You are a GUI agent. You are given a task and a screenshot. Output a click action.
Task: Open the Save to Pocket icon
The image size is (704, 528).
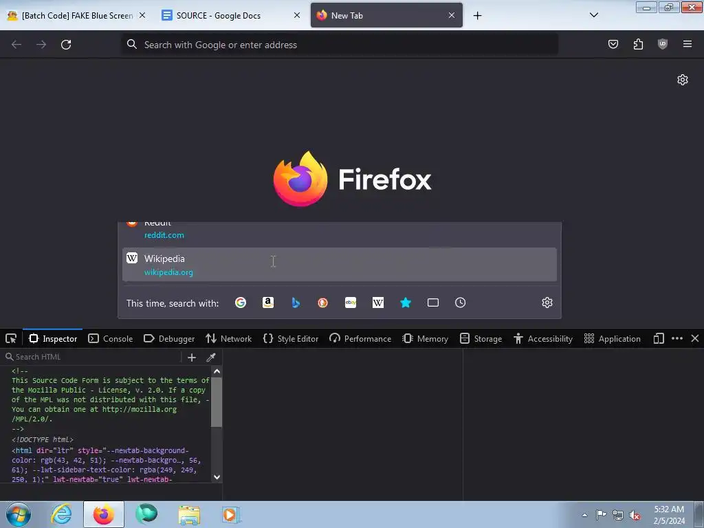(x=613, y=44)
